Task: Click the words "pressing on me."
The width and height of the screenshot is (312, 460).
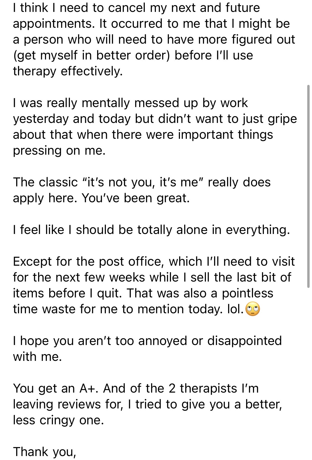Action: pos(59,150)
